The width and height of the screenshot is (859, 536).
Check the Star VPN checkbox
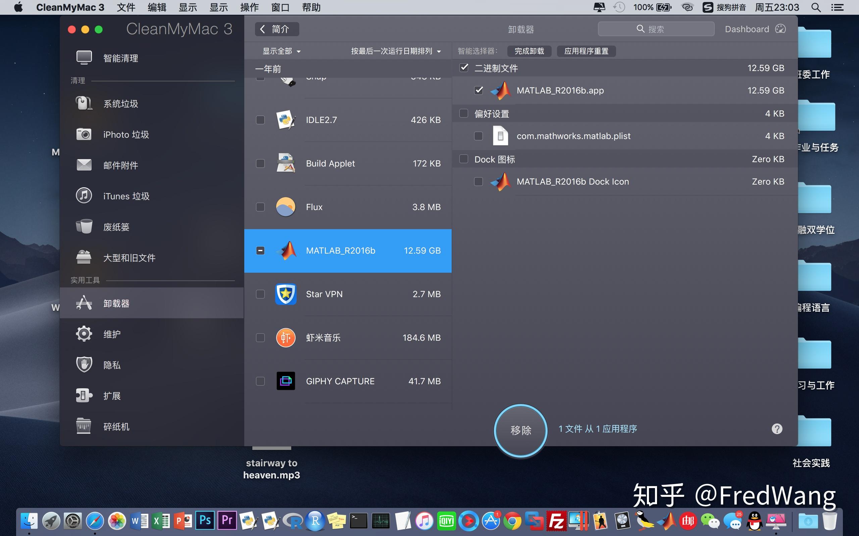click(x=260, y=294)
